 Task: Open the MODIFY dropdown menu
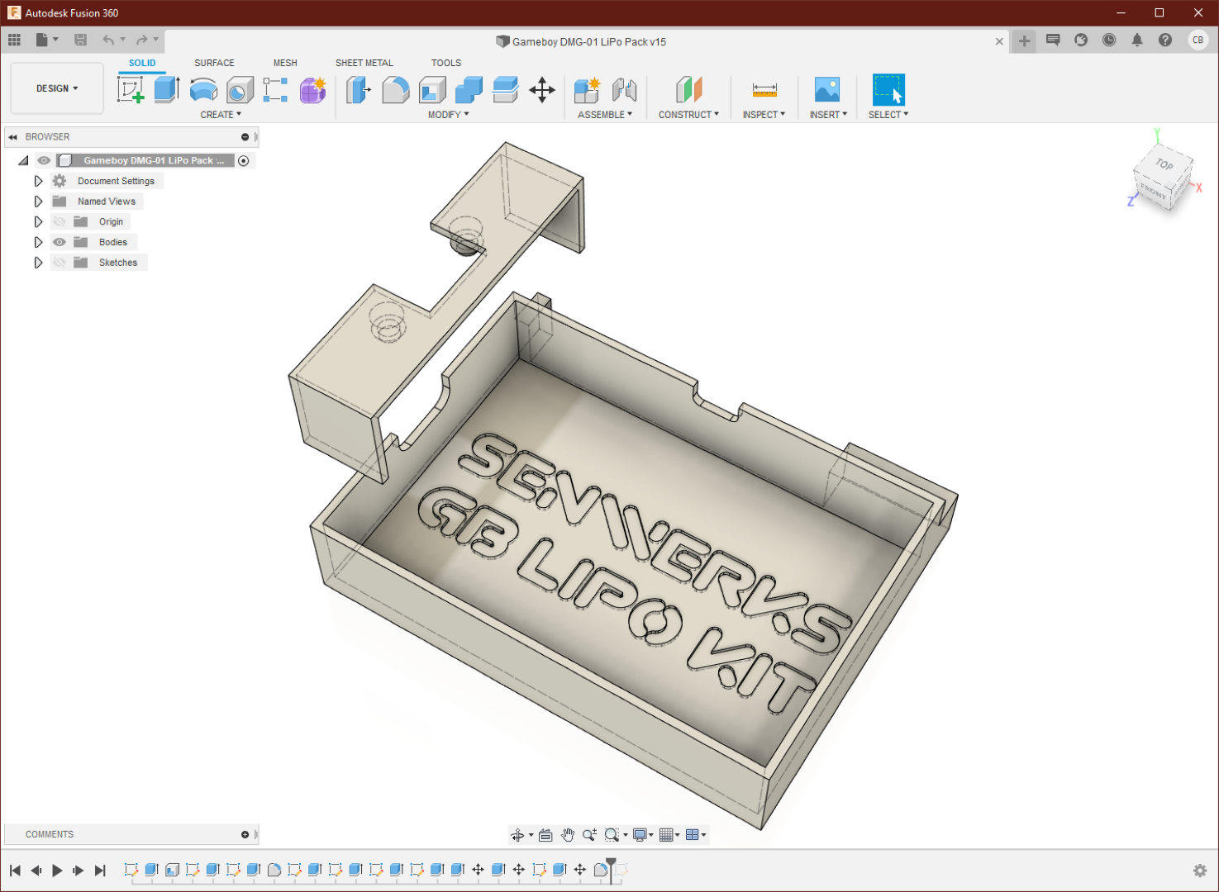pos(449,115)
